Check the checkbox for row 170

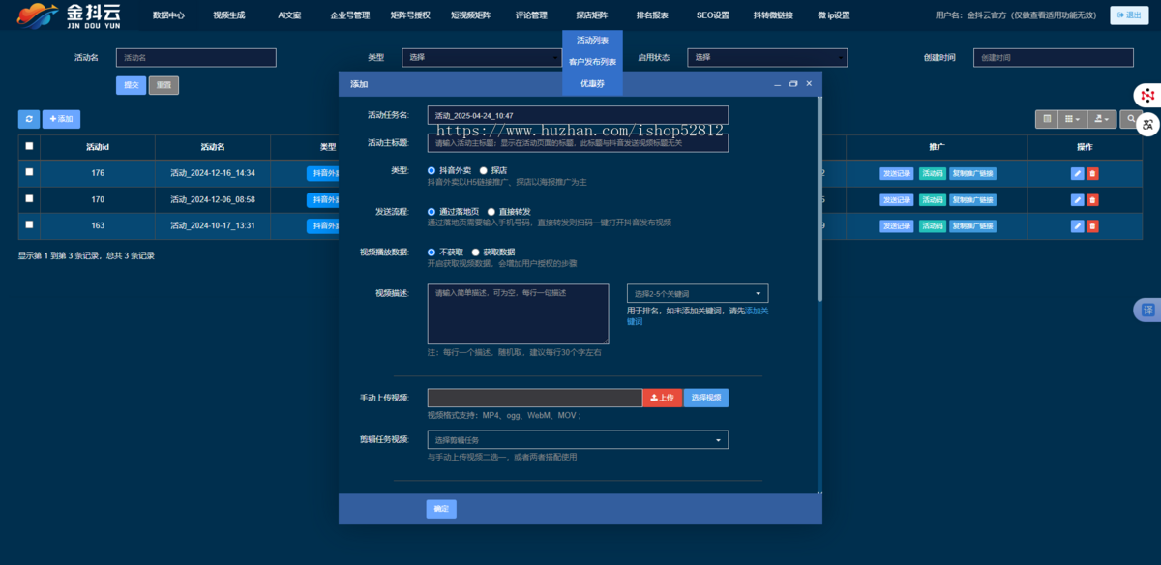(x=29, y=199)
